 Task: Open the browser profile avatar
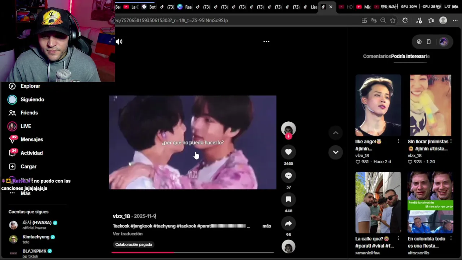[443, 21]
